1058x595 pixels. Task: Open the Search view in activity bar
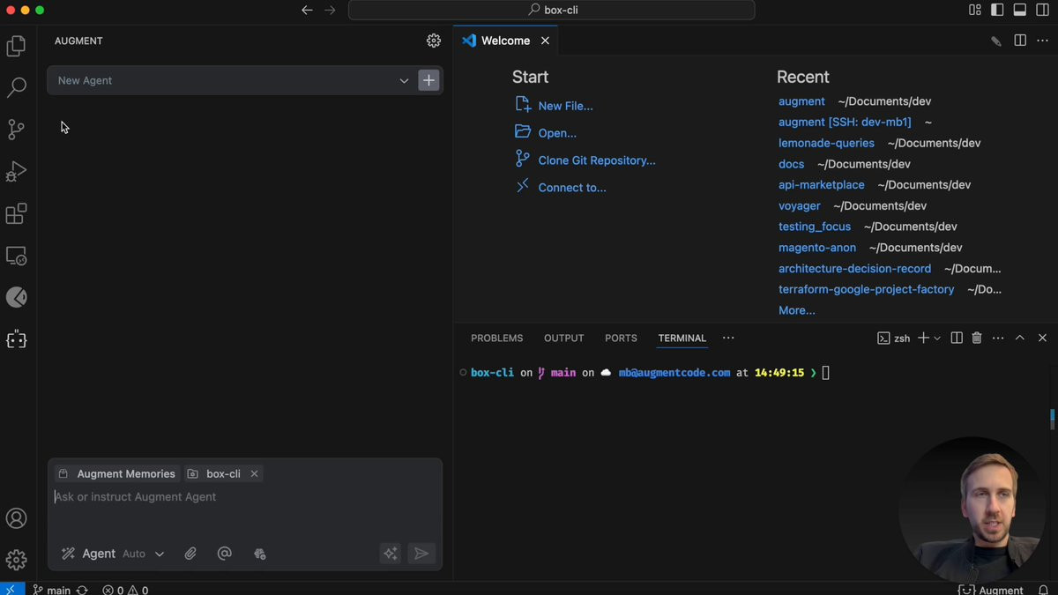coord(16,87)
